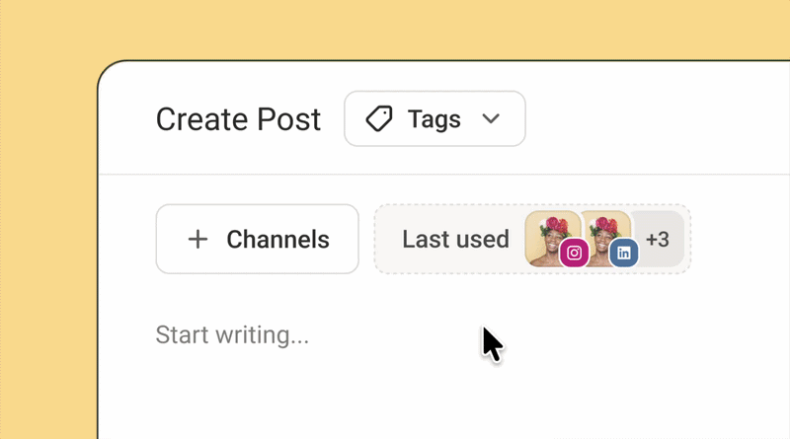This screenshot has height=439, width=790.
Task: Select the LinkedIn account avatar
Action: coord(606,238)
